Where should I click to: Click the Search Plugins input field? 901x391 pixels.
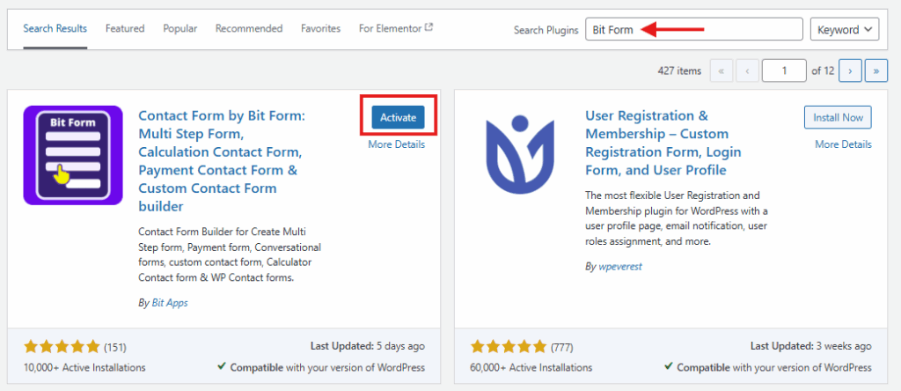693,29
